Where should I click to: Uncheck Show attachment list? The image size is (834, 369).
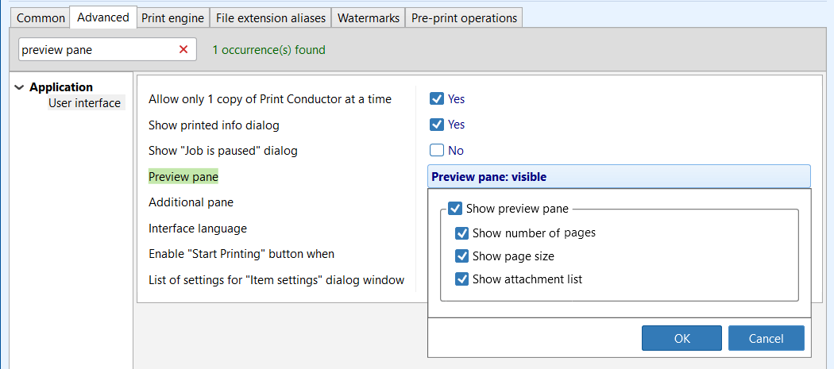[461, 279]
